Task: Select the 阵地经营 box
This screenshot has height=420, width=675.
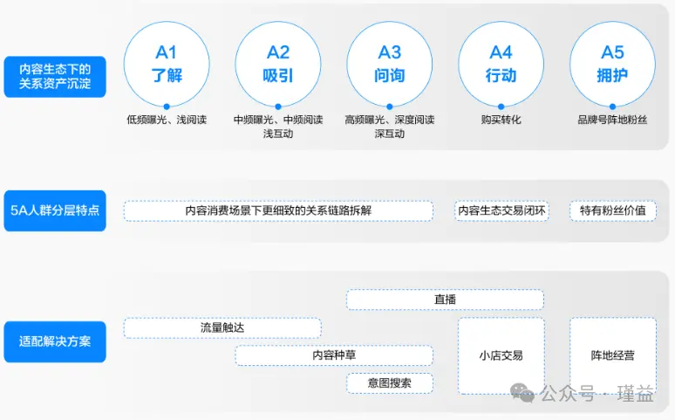Action: (613, 355)
